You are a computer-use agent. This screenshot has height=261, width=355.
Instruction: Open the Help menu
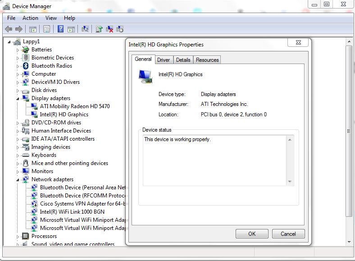pyautogui.click(x=69, y=18)
